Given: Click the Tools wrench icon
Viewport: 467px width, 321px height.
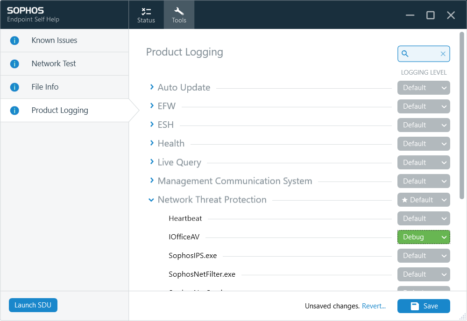Looking at the screenshot, I should pyautogui.click(x=179, y=11).
